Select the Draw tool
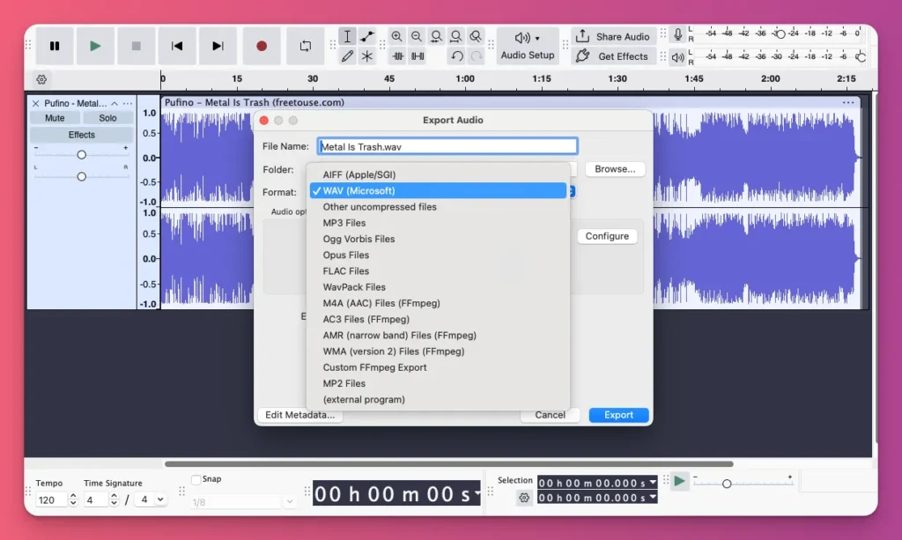 346,55
